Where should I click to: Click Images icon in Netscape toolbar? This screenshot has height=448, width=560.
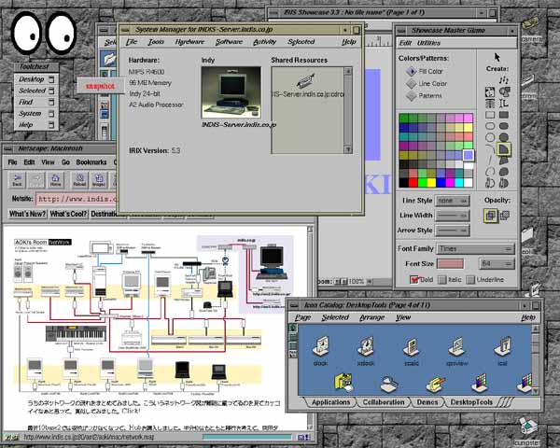(x=99, y=179)
